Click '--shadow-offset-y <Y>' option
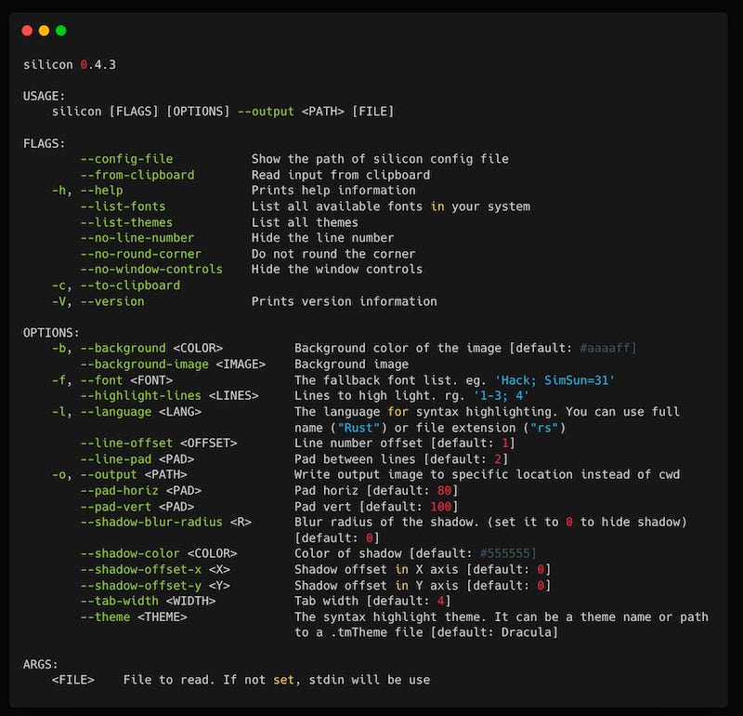The image size is (743, 716). point(155,586)
